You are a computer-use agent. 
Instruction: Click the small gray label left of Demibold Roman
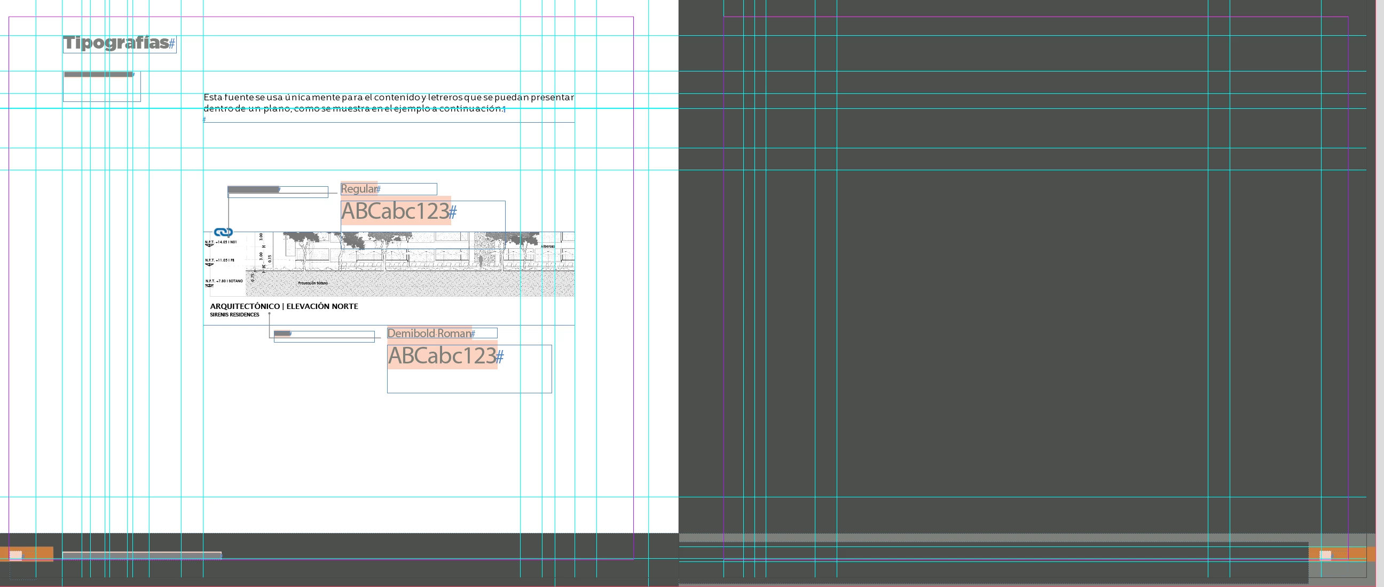coord(281,334)
